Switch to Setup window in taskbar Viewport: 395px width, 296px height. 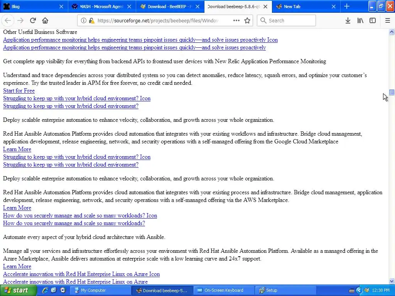tap(286, 291)
